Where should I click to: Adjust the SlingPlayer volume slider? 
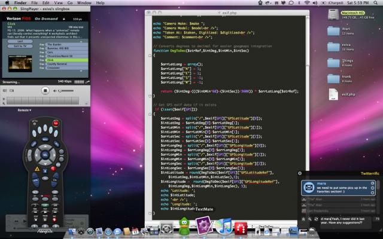pos(66,91)
